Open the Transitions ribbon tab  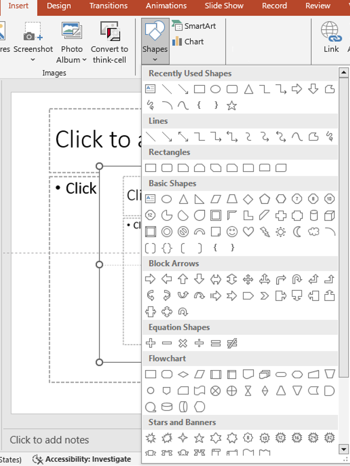coord(109,6)
